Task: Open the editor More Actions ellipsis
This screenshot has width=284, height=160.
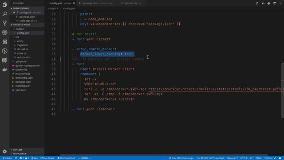Action: point(281,3)
